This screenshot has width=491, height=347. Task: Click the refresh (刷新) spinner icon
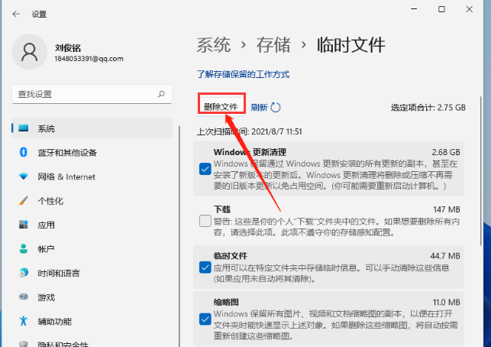(x=276, y=108)
